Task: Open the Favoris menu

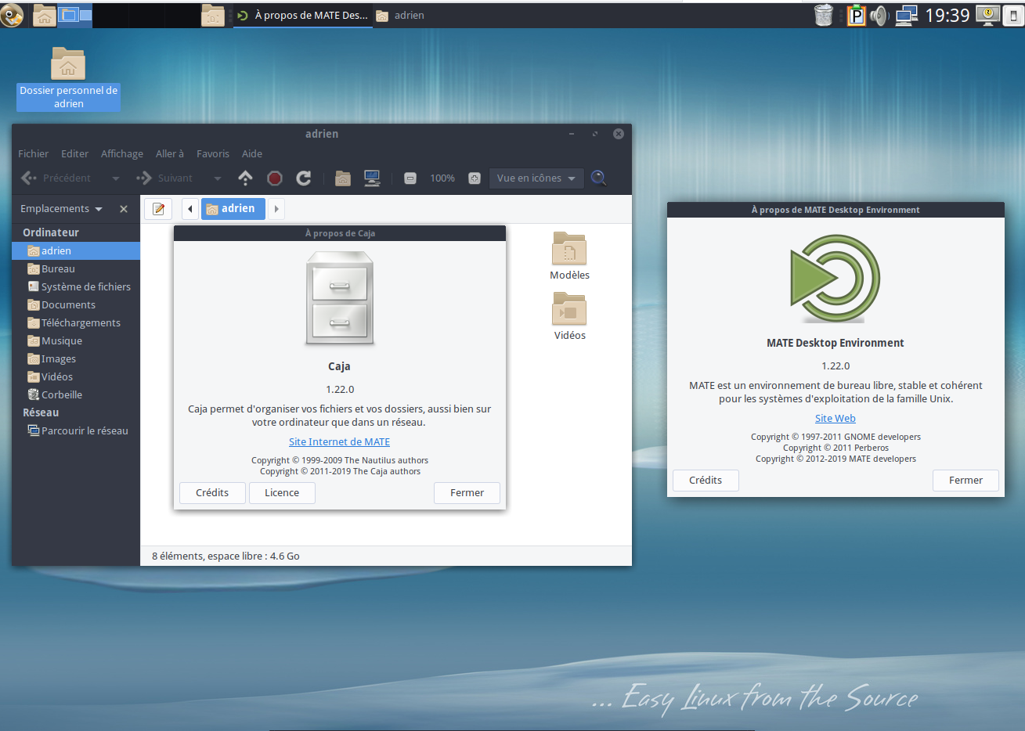Action: [212, 154]
